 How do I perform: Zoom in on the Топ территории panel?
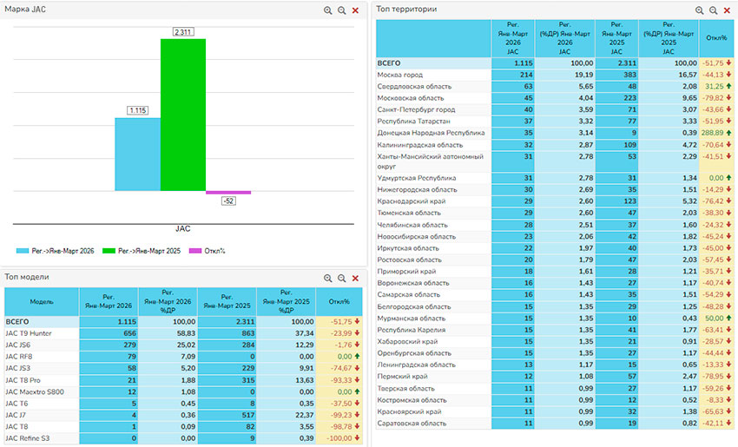(700, 10)
